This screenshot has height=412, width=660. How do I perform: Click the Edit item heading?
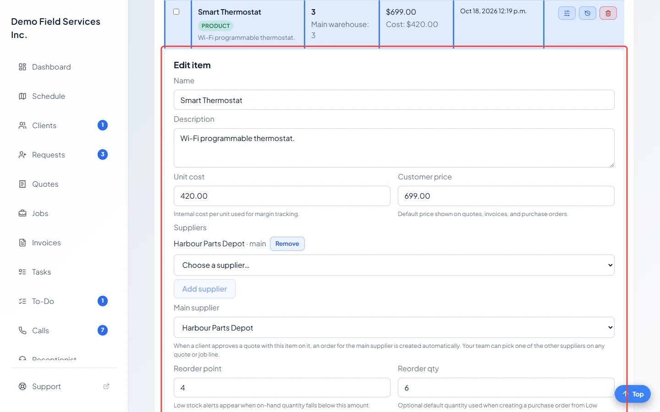(x=192, y=65)
